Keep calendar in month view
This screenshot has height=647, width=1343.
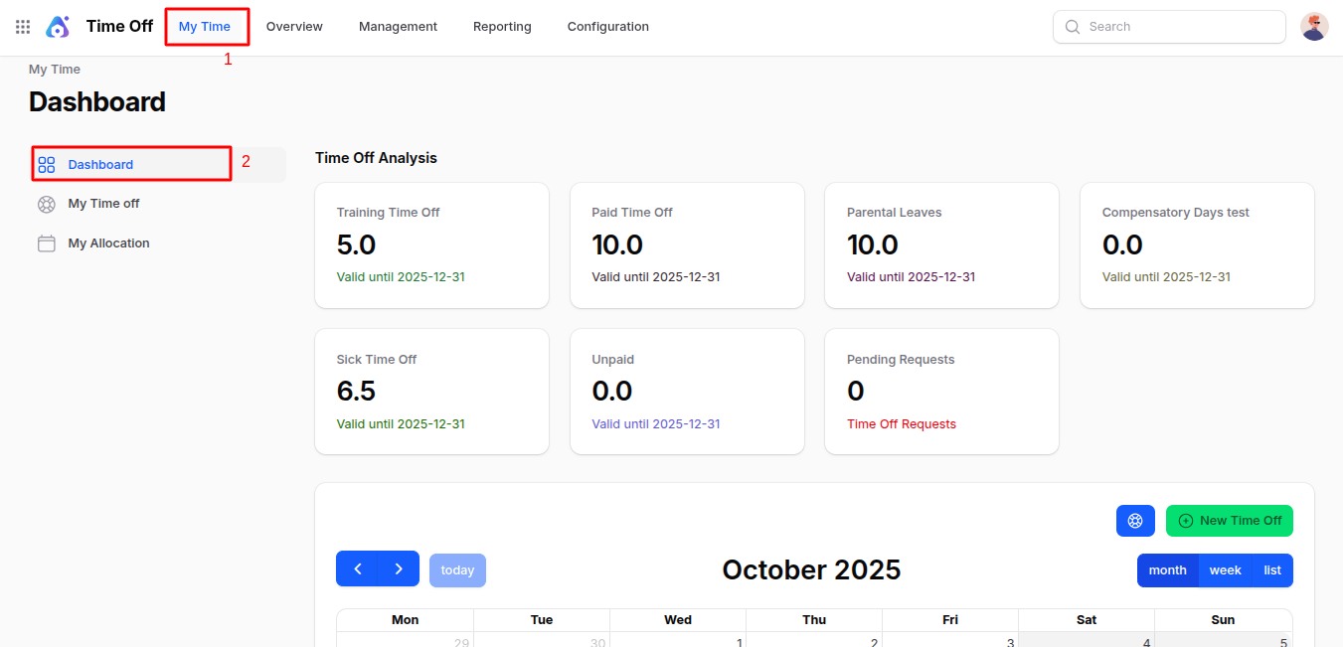point(1168,569)
